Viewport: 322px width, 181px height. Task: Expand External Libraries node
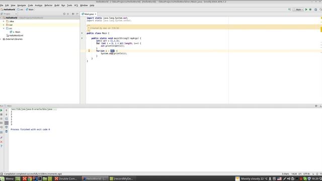tap(1, 39)
